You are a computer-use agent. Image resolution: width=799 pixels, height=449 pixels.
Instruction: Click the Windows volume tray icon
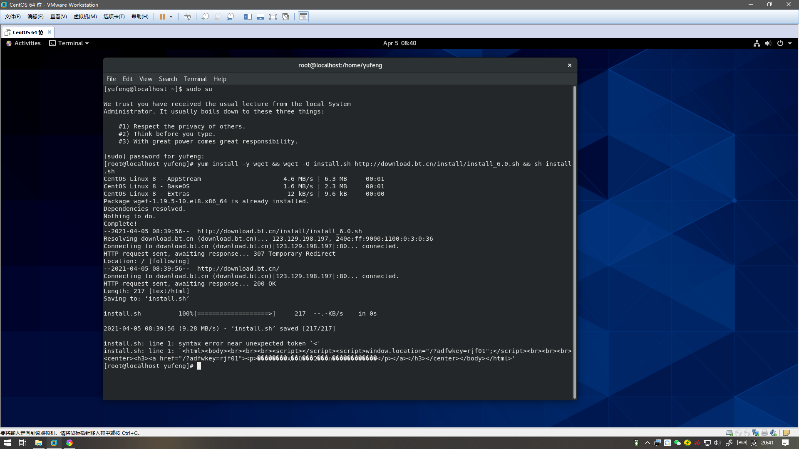[717, 443]
